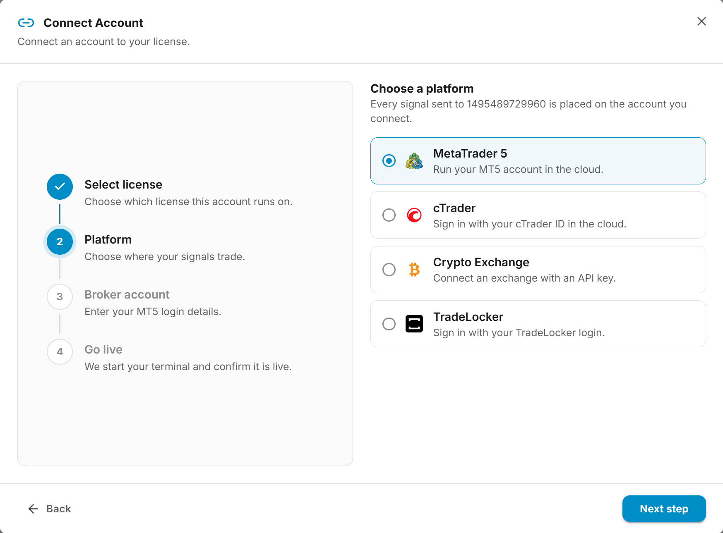Click the black TradeLocker logo icon

(414, 324)
